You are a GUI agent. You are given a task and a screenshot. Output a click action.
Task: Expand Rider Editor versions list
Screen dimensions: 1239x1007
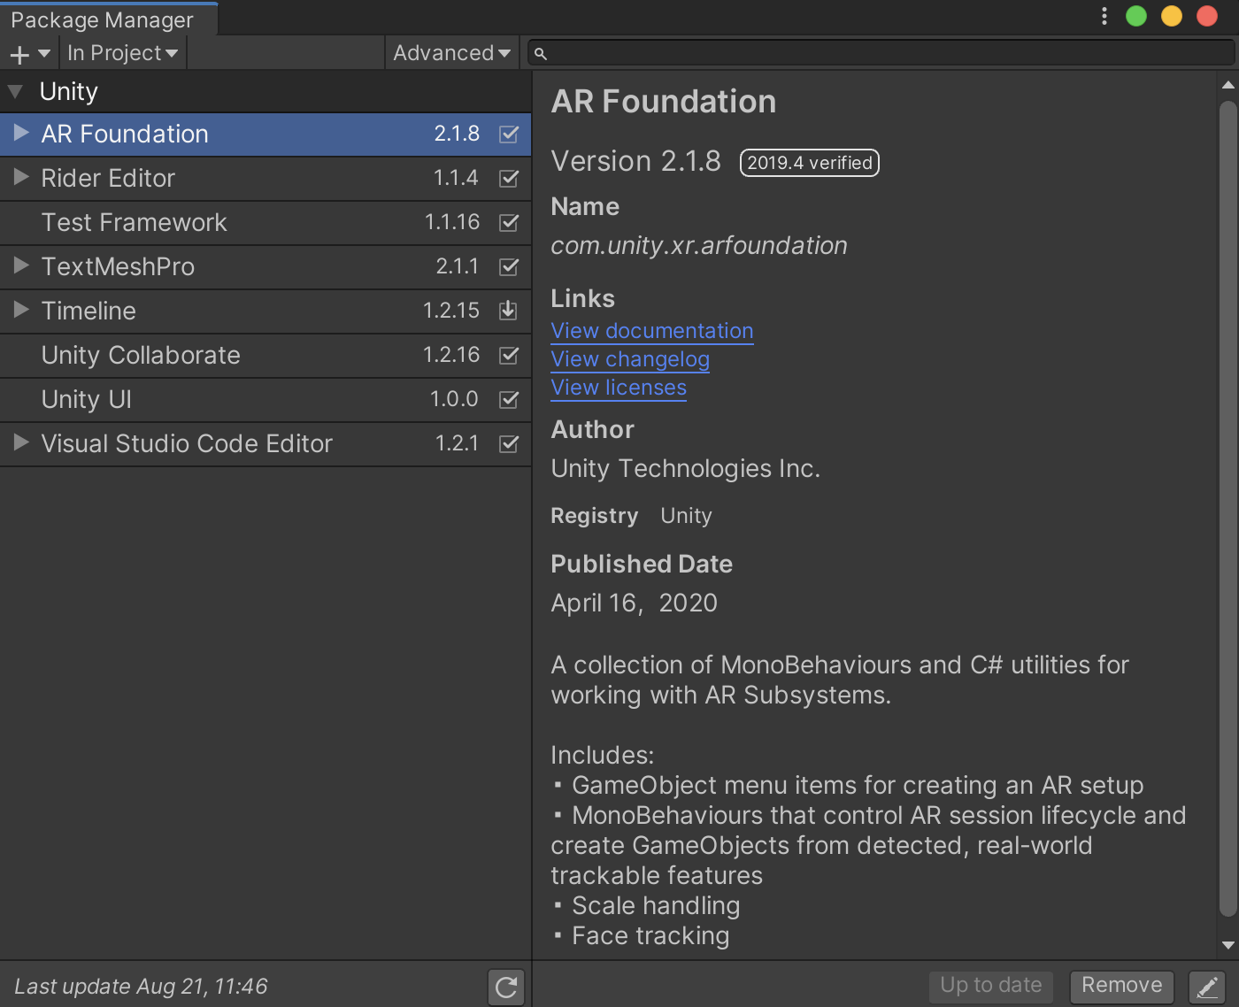[21, 178]
